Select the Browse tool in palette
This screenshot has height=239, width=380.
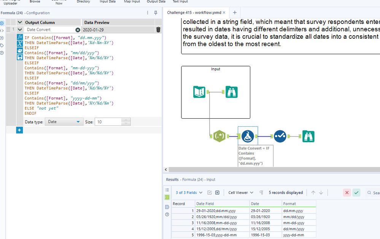35,2
